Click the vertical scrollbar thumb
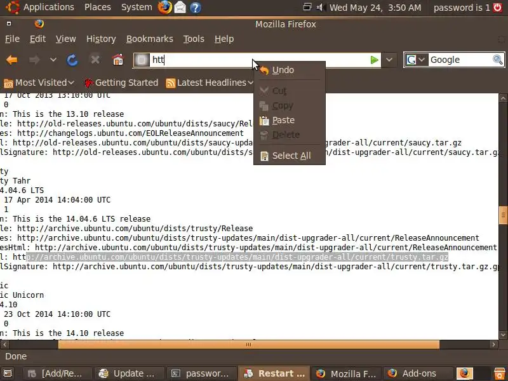The image size is (508, 381). click(x=503, y=215)
